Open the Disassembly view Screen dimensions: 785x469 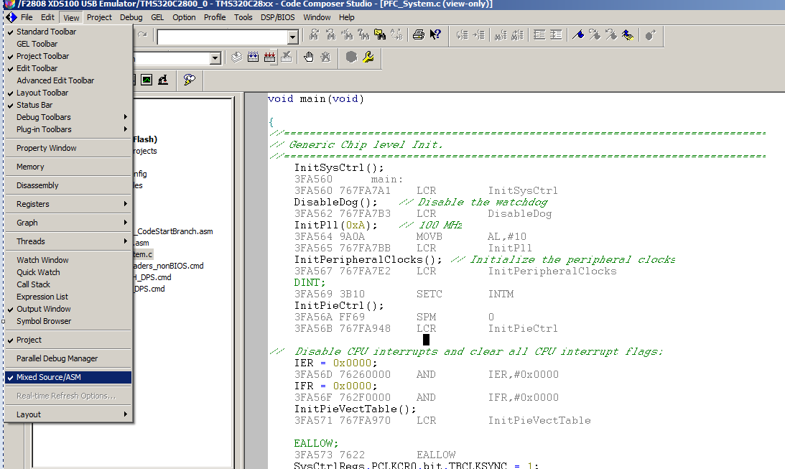click(x=37, y=185)
